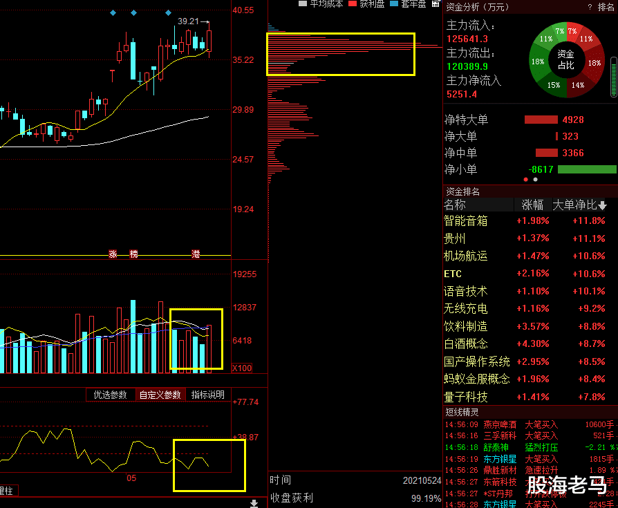
Task: Click the 港 marker on the timeline
Action: (196, 254)
